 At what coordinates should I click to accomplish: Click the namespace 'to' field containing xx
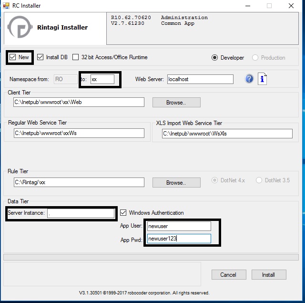pyautogui.click(x=102, y=79)
